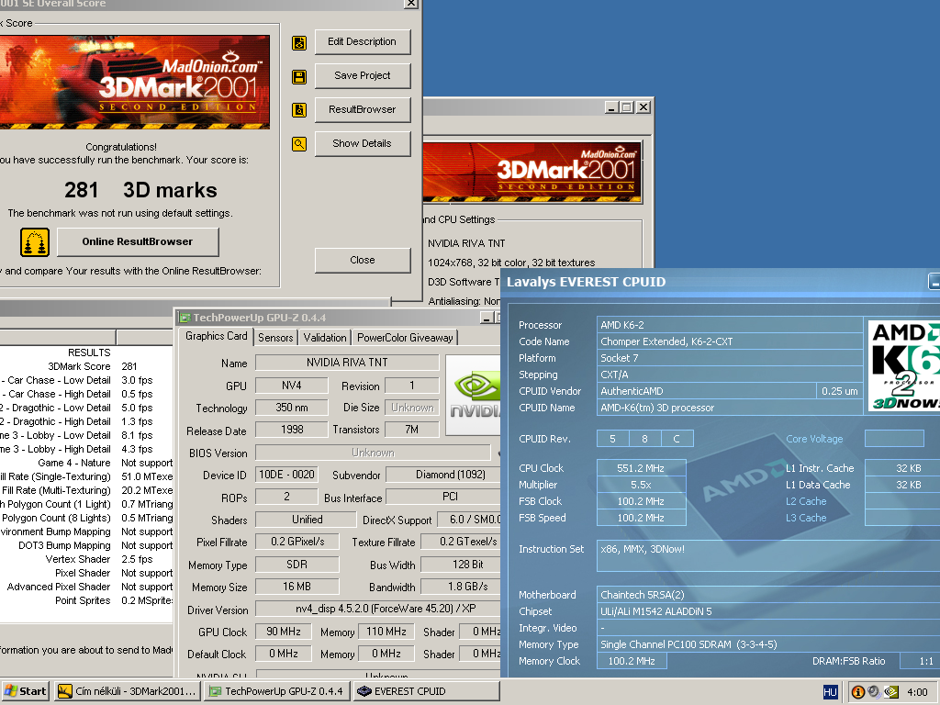Click the Motherboard value Chaintech 5RSA(2)
The image size is (940, 705).
click(768, 595)
